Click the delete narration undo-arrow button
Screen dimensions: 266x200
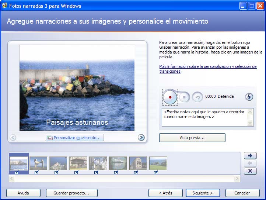point(197,97)
